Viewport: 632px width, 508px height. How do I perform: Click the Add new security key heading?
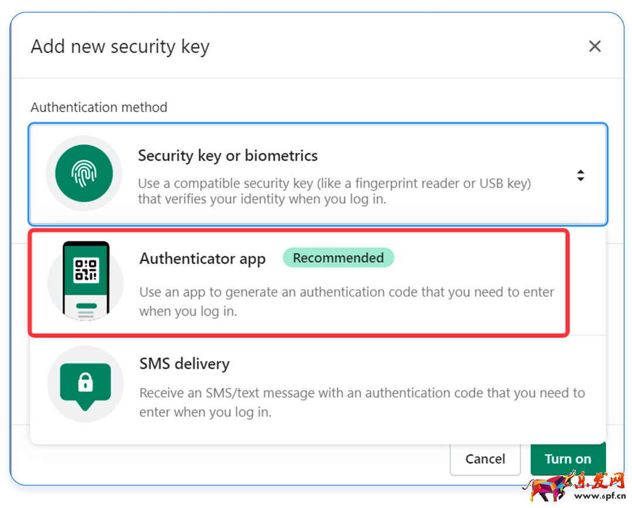(x=120, y=46)
